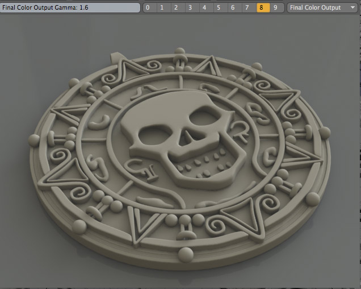Select render slot 6
Screen dimensions: 361x289
coord(235,7)
